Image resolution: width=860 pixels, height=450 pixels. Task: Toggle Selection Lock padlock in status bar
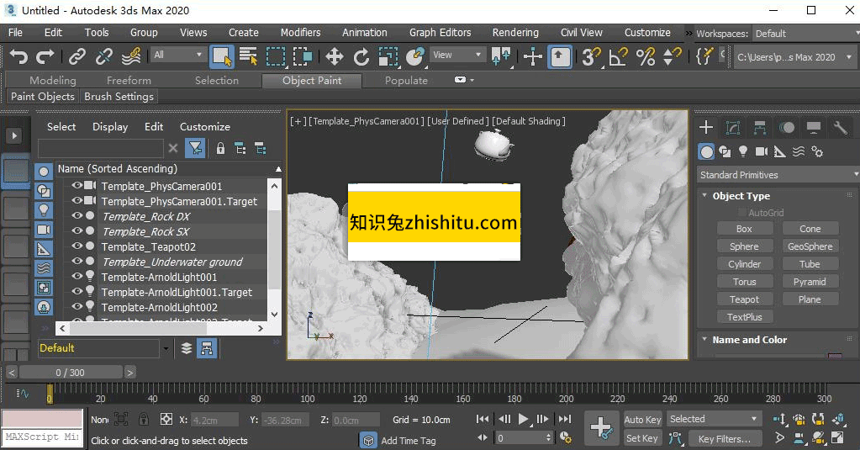click(x=144, y=419)
